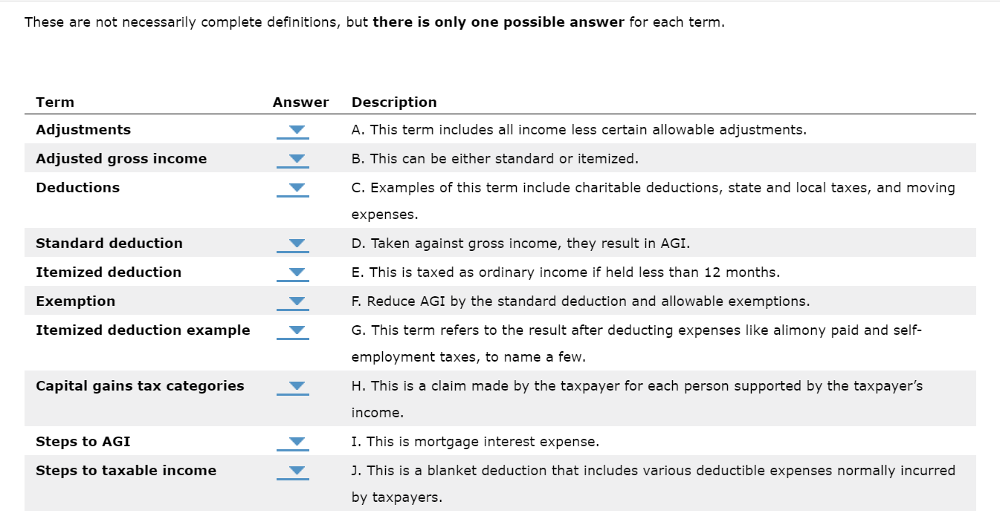Image resolution: width=1000 pixels, height=519 pixels.
Task: Click the blue arrow icon beside Adjustments
Action: coord(294,129)
